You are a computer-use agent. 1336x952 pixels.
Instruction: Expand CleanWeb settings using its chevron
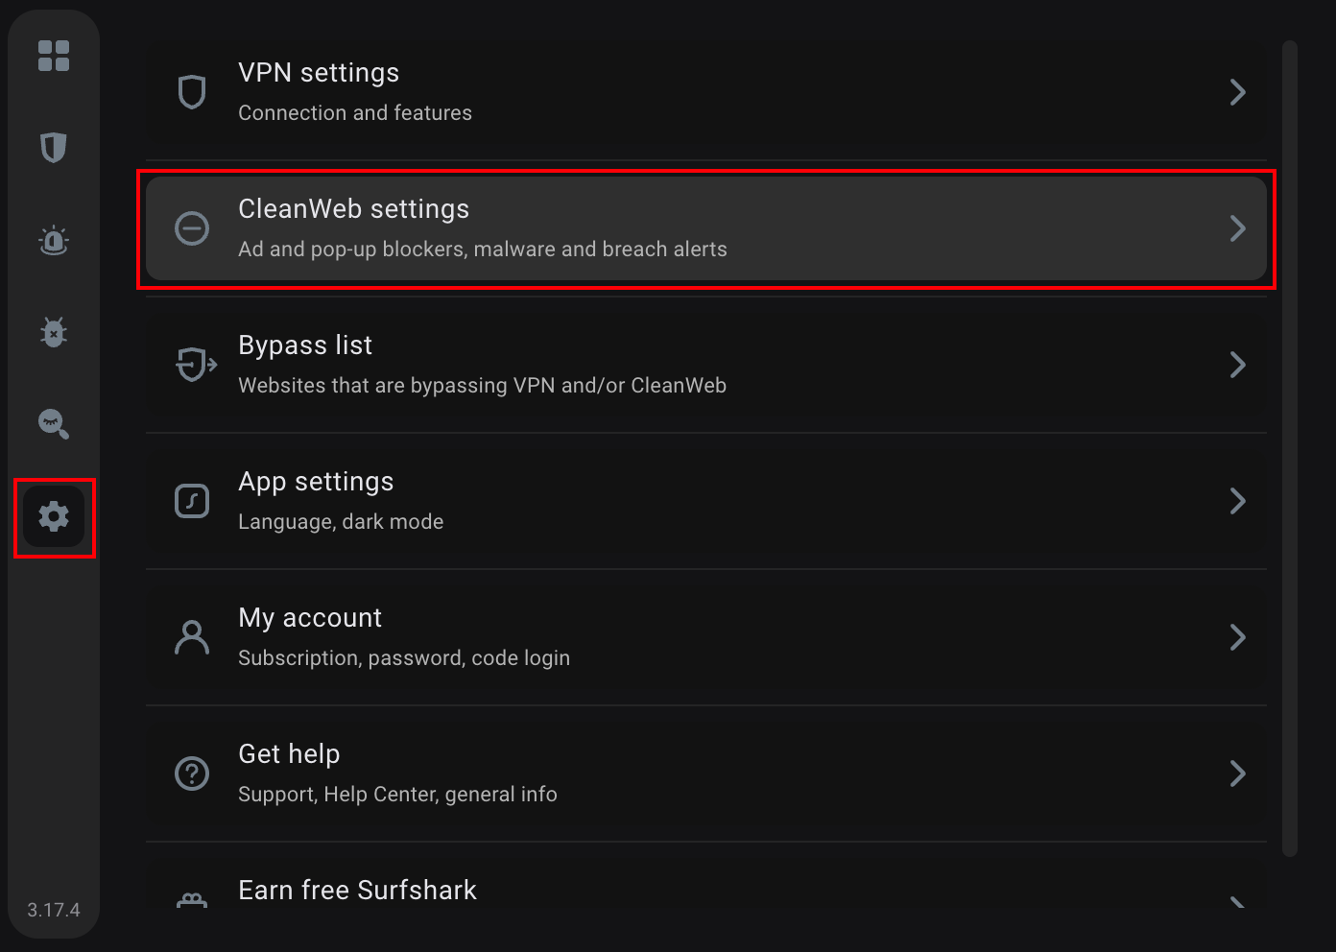tap(1238, 228)
